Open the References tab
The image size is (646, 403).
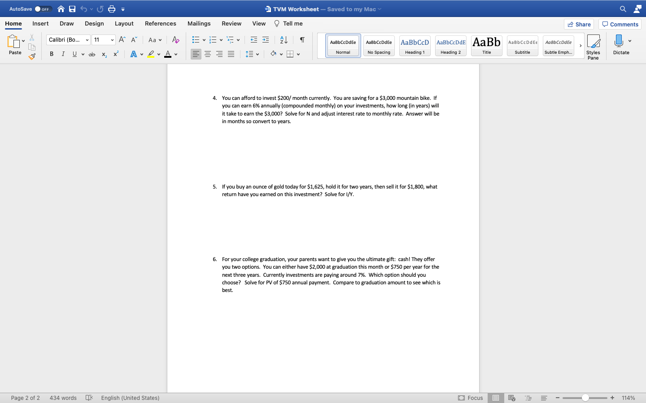[161, 24]
